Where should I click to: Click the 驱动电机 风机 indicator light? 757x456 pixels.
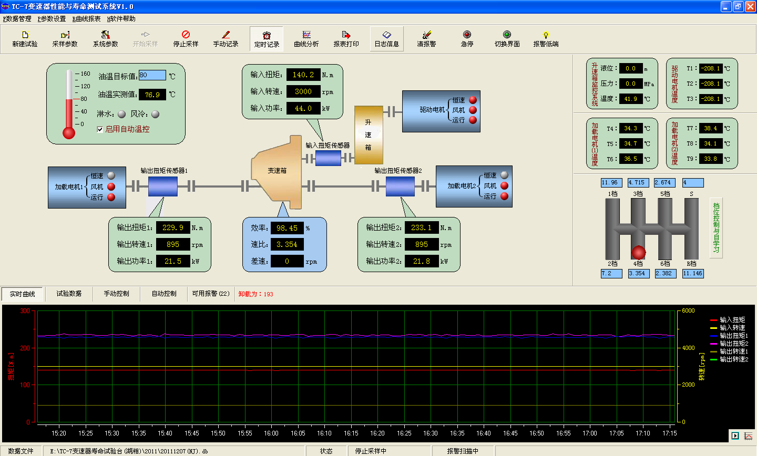(x=473, y=110)
